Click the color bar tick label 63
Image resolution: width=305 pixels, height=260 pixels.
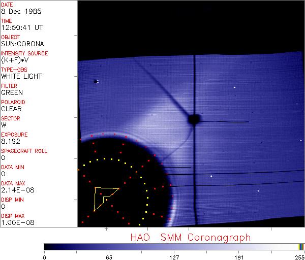pos(109,257)
